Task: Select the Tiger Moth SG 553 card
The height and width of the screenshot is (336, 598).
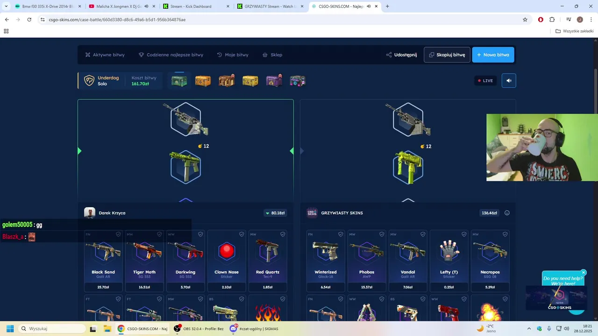Action: pos(144,261)
